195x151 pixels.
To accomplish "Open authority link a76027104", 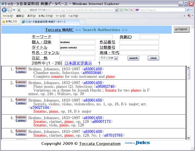I will click(40, 108).
